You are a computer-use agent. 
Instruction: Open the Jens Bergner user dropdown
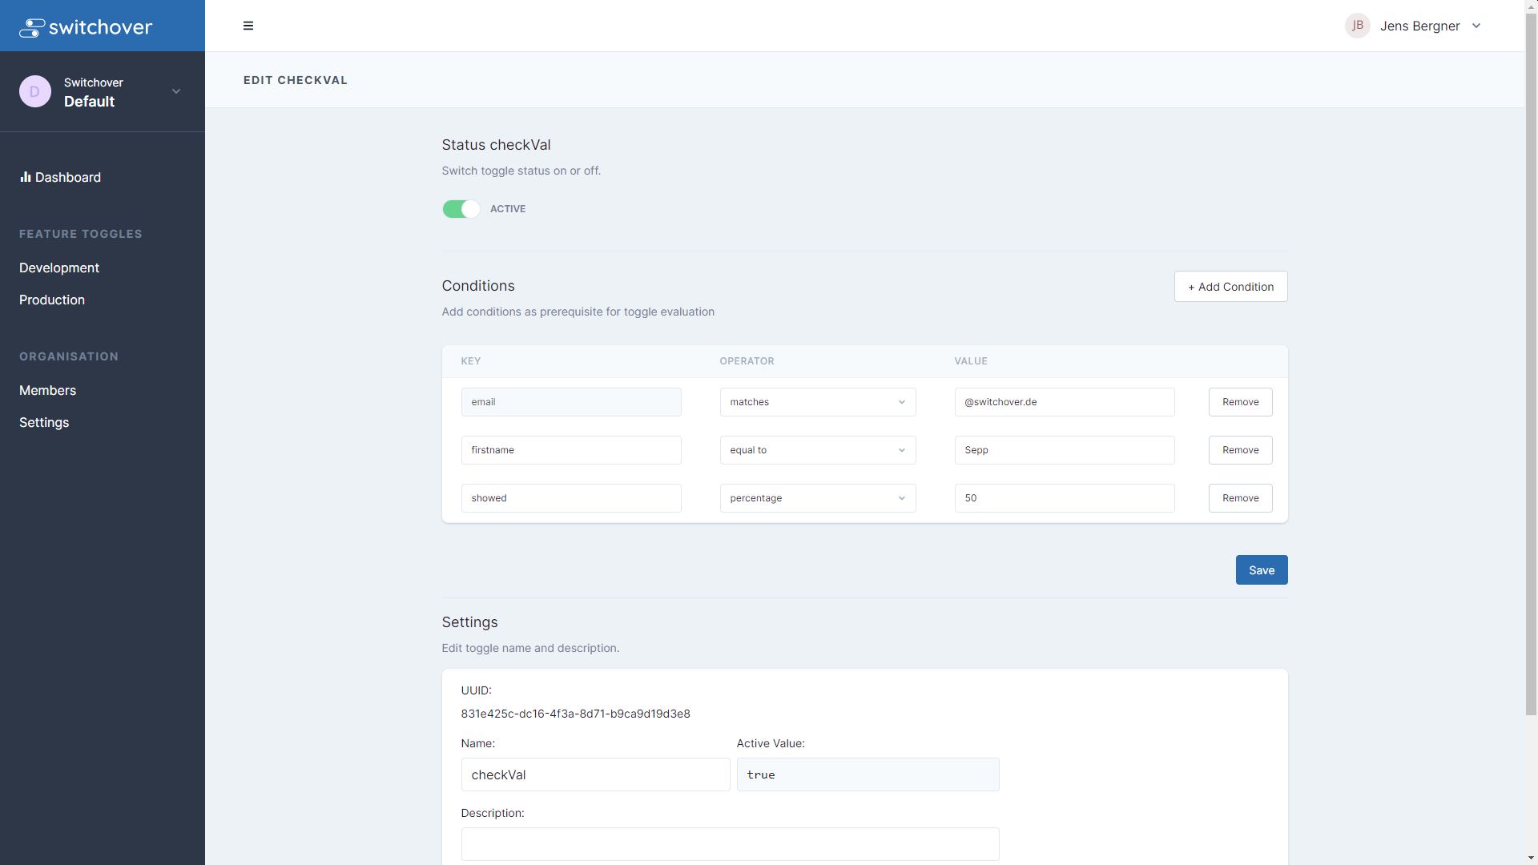click(1414, 26)
